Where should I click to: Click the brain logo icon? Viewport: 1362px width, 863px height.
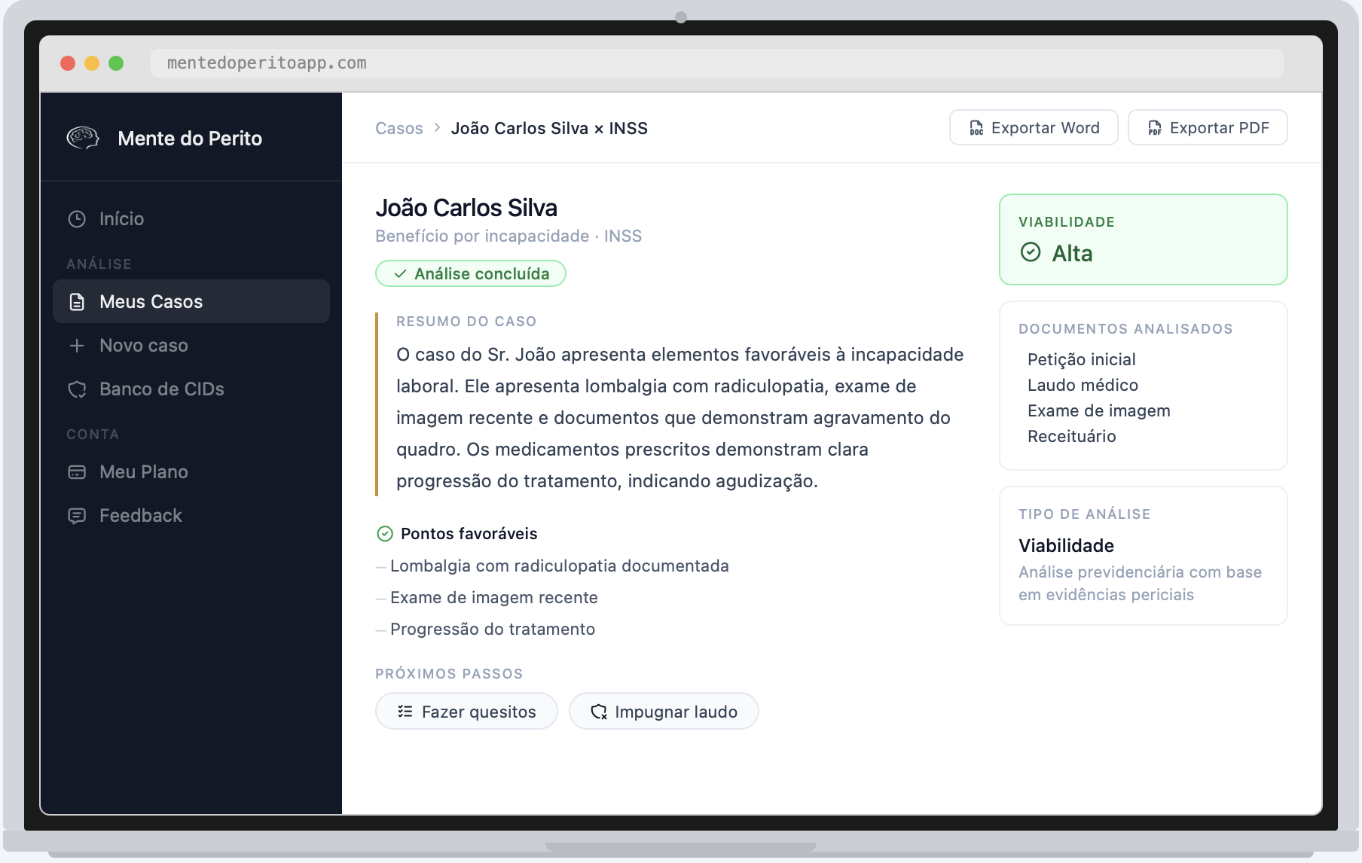click(x=83, y=138)
